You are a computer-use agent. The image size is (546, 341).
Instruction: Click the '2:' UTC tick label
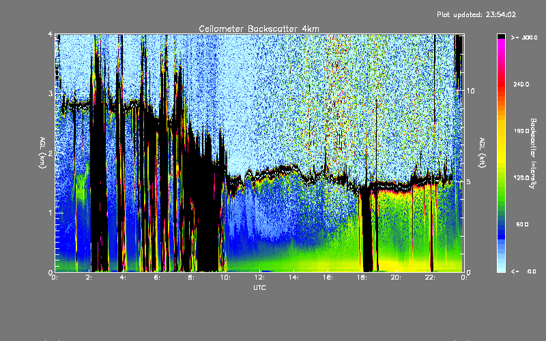click(89, 278)
